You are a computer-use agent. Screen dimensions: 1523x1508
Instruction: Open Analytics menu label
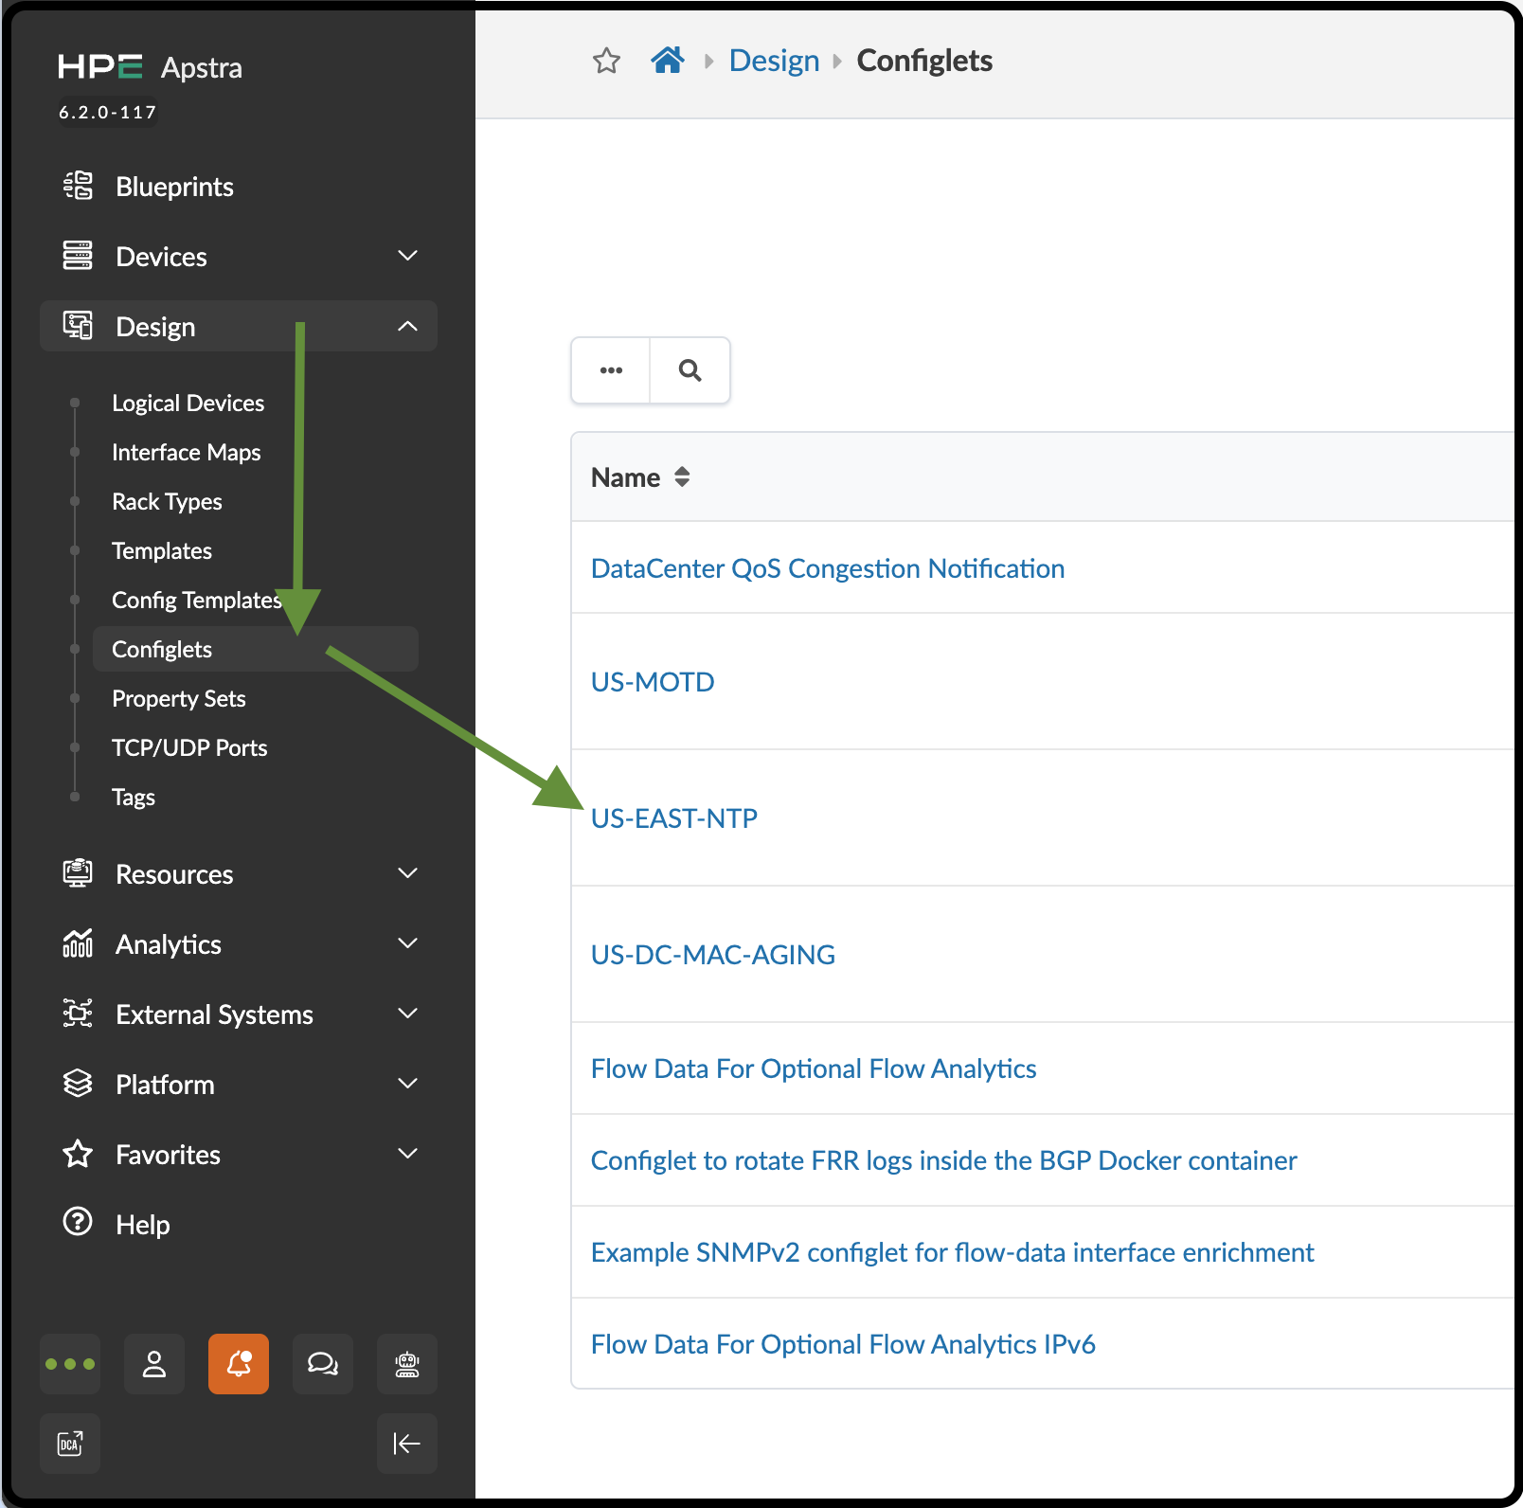[169, 944]
